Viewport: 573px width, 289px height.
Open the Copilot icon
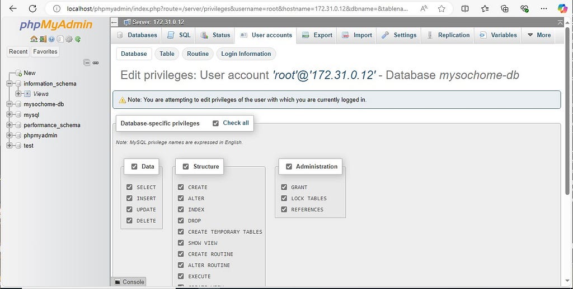[x=563, y=8]
